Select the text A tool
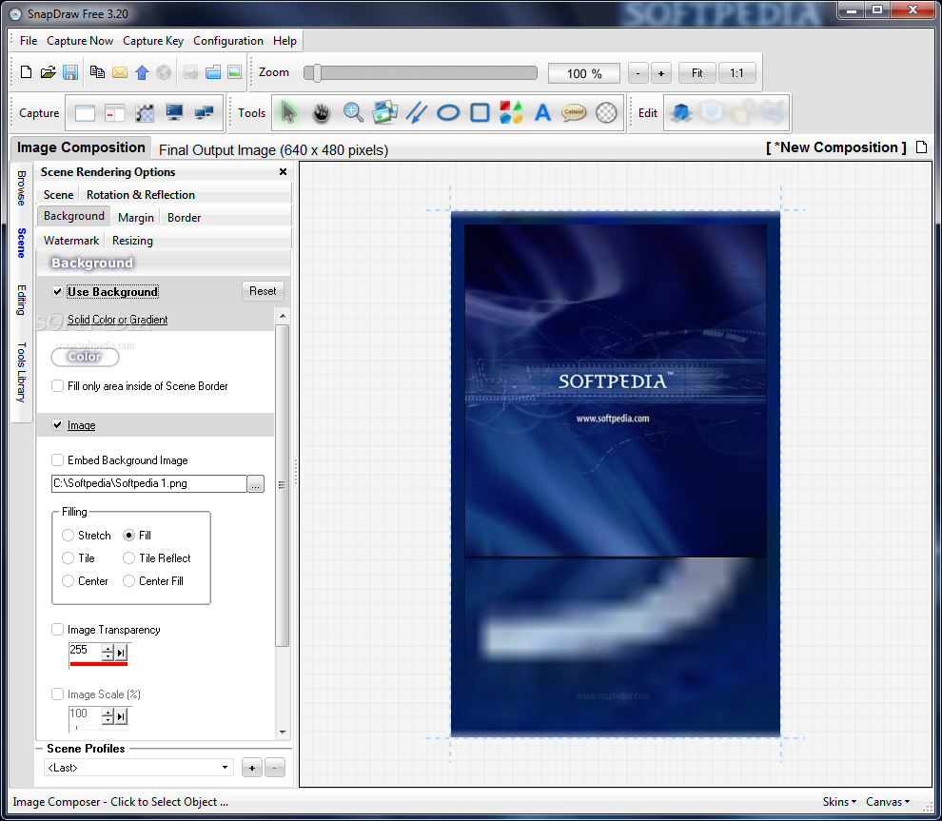Image resolution: width=942 pixels, height=821 pixels. tap(543, 112)
